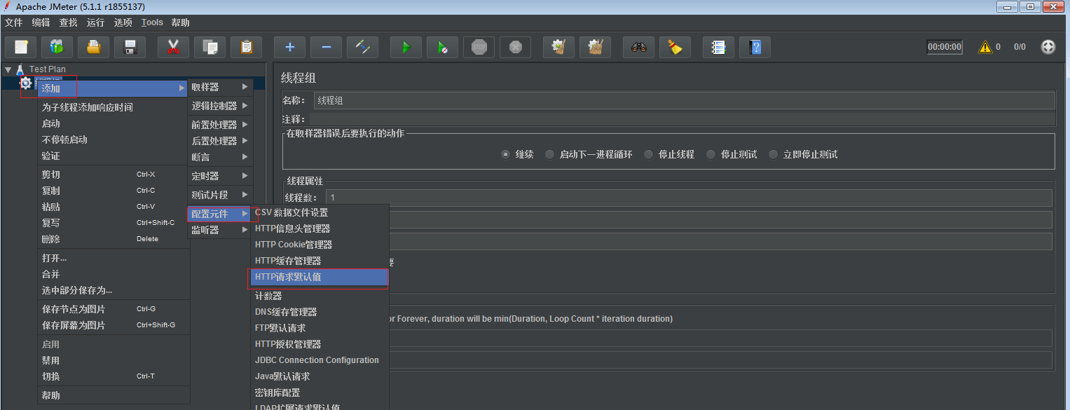Image resolution: width=1070 pixels, height=410 pixels.
Task: Click the Clear results broom icon
Action: click(559, 48)
